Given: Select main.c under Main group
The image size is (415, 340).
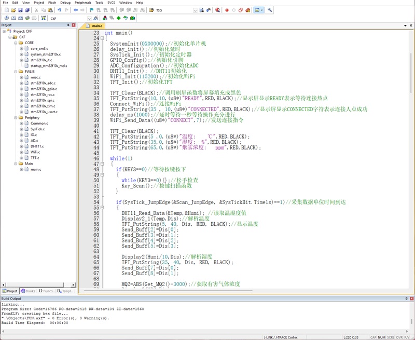Looking at the screenshot, I should pyautogui.click(x=36, y=169).
